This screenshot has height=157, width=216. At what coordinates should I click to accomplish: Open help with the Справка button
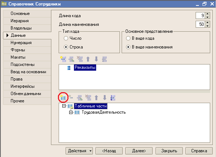click(199, 151)
